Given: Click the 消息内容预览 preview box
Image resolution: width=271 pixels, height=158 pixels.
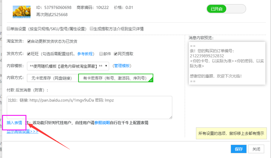Looking at the screenshot, I should click(227, 63).
